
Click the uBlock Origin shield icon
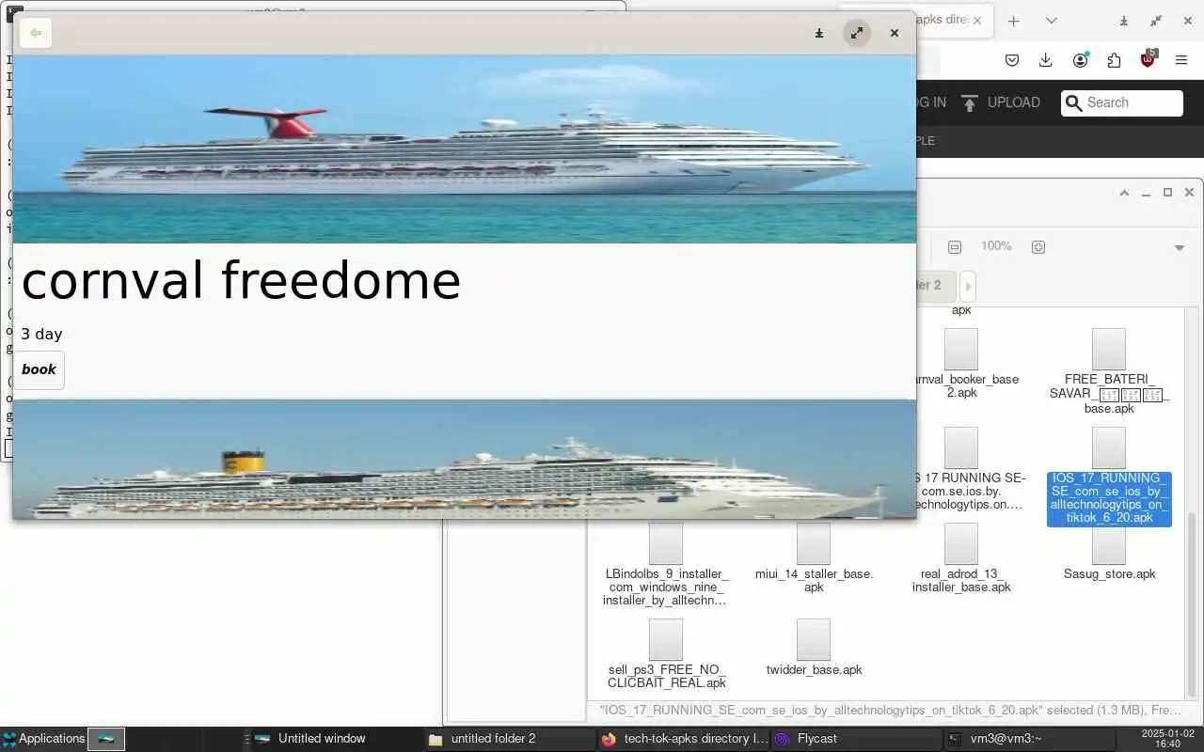pyautogui.click(x=1148, y=60)
